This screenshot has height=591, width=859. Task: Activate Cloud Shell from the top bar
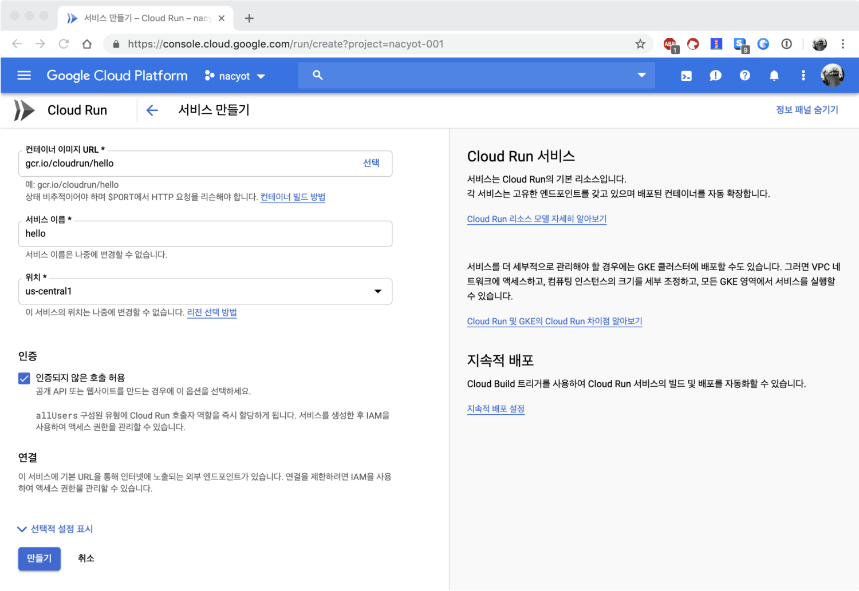click(686, 76)
